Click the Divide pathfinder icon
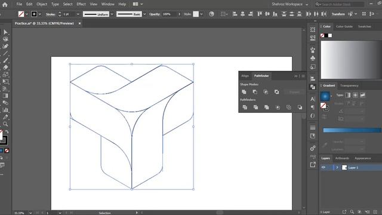The image size is (382, 215). (245, 107)
